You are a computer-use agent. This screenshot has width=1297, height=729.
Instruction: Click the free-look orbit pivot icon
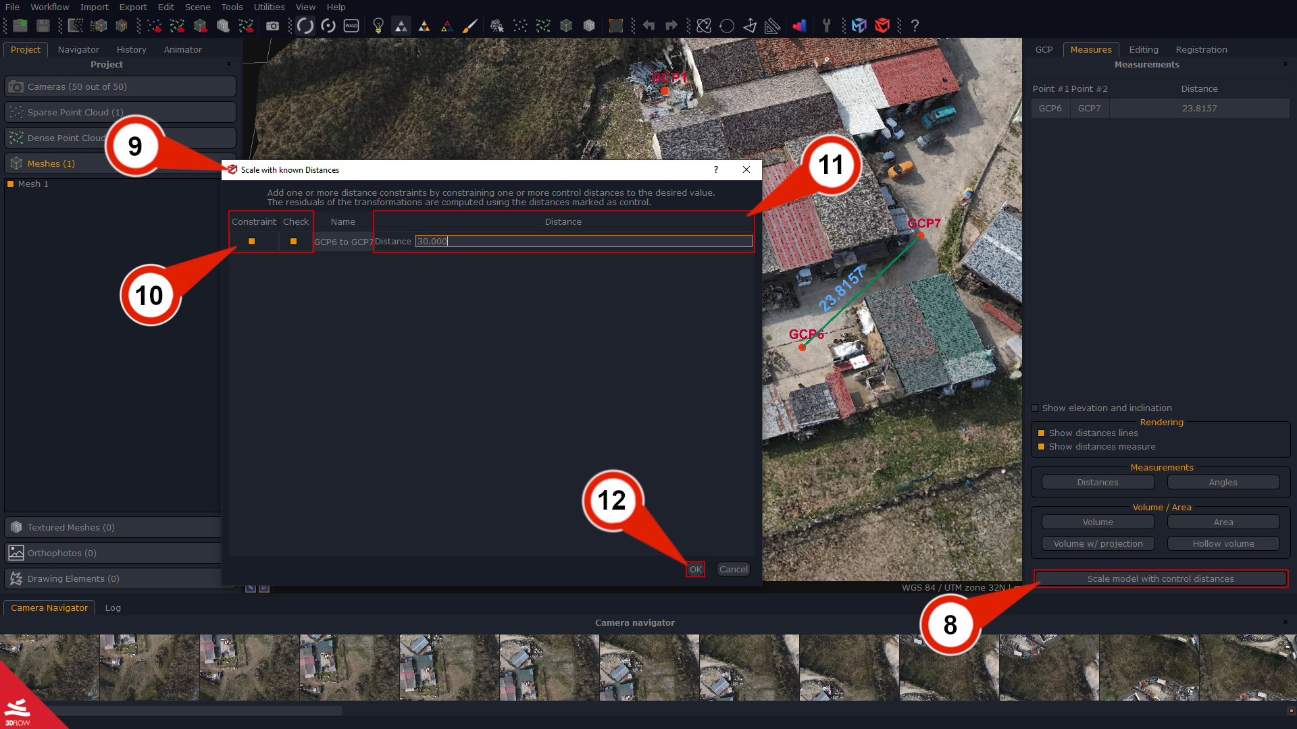[328, 26]
